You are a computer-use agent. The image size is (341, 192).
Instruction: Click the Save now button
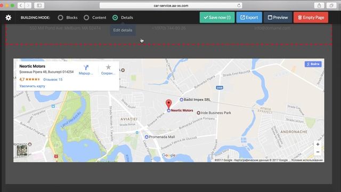click(217, 18)
